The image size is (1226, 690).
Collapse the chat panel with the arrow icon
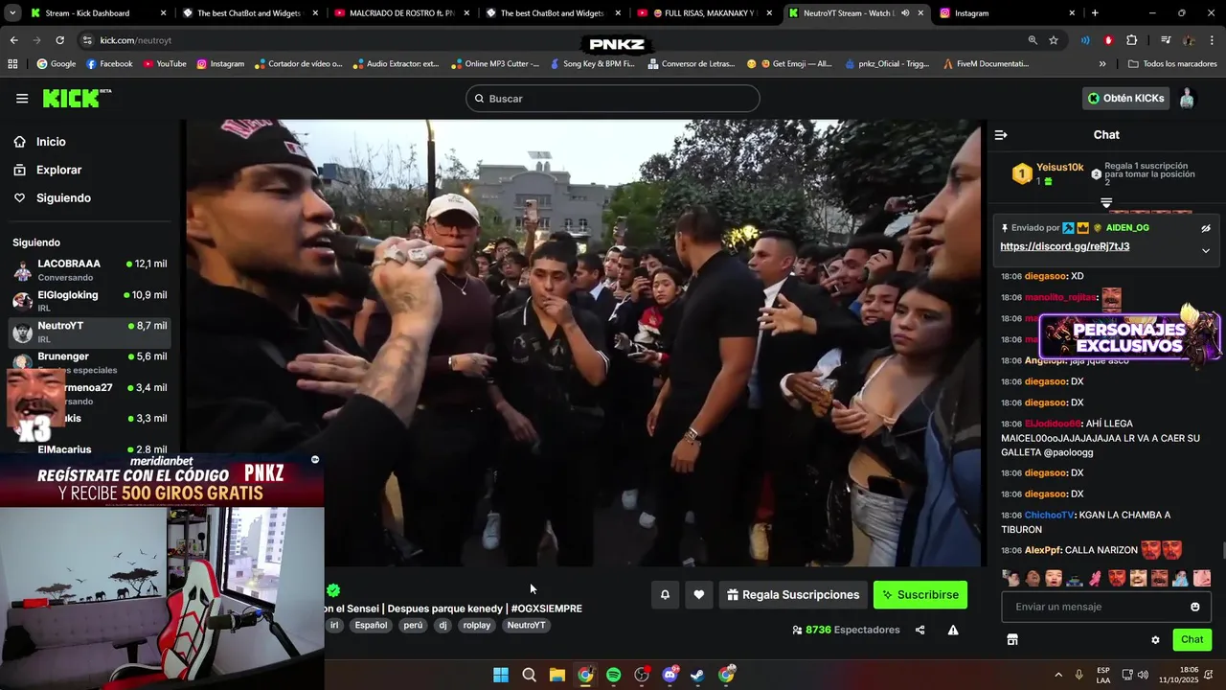(1001, 135)
